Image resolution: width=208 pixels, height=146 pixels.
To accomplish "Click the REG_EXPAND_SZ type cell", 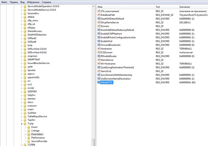I will point(165,15).
